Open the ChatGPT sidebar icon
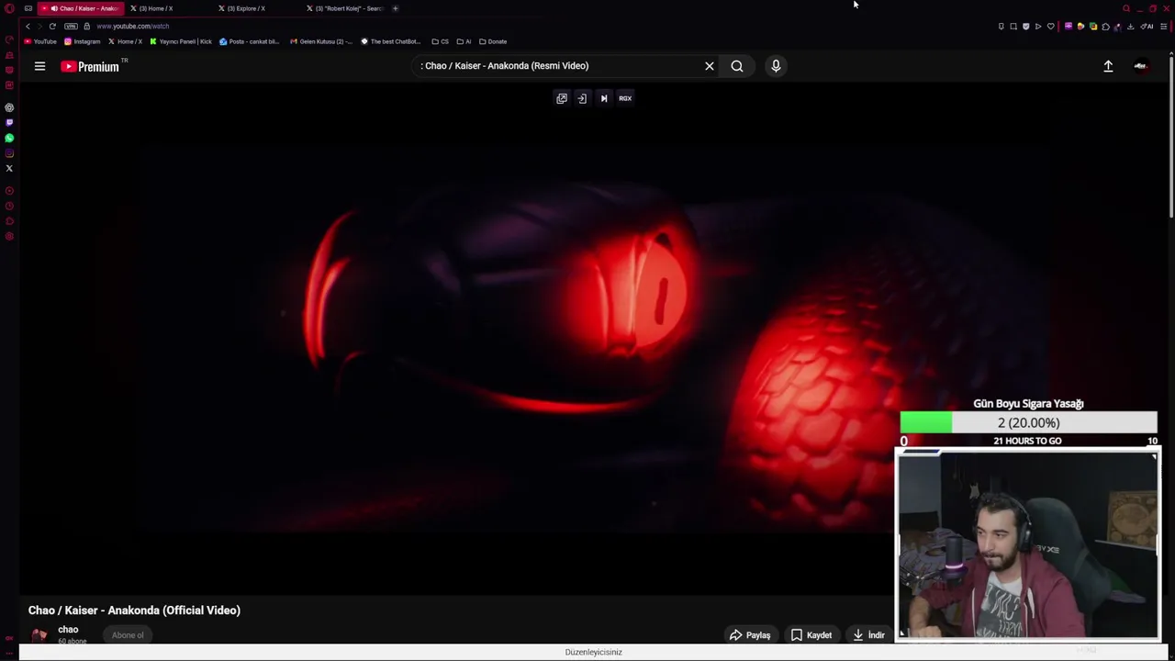 (9, 107)
